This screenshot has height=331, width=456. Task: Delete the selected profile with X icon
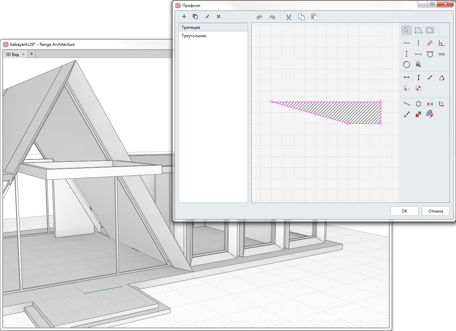coord(218,16)
